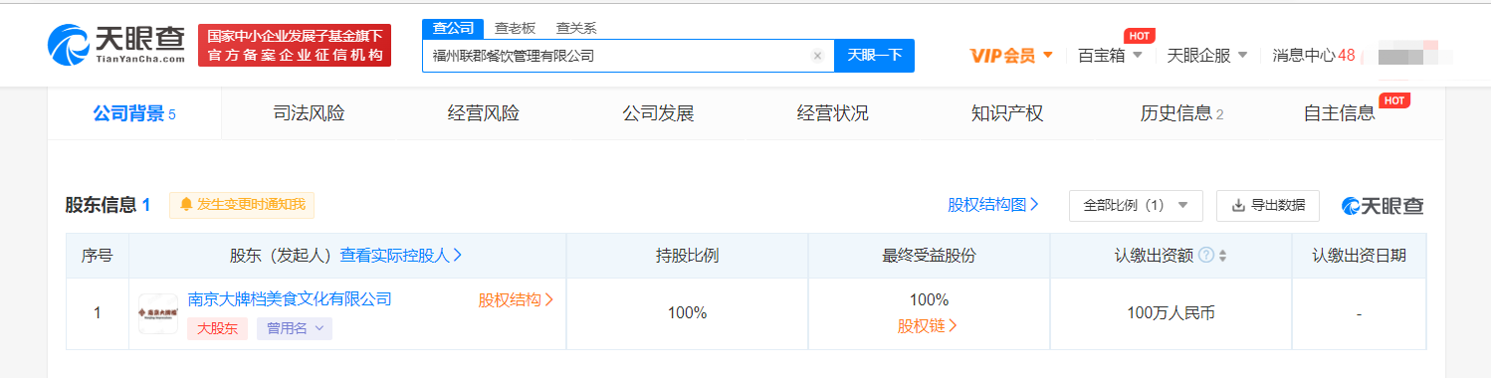The image size is (1491, 378).
Task: Click the 天眼查 logo
Action: pyautogui.click(x=115, y=45)
